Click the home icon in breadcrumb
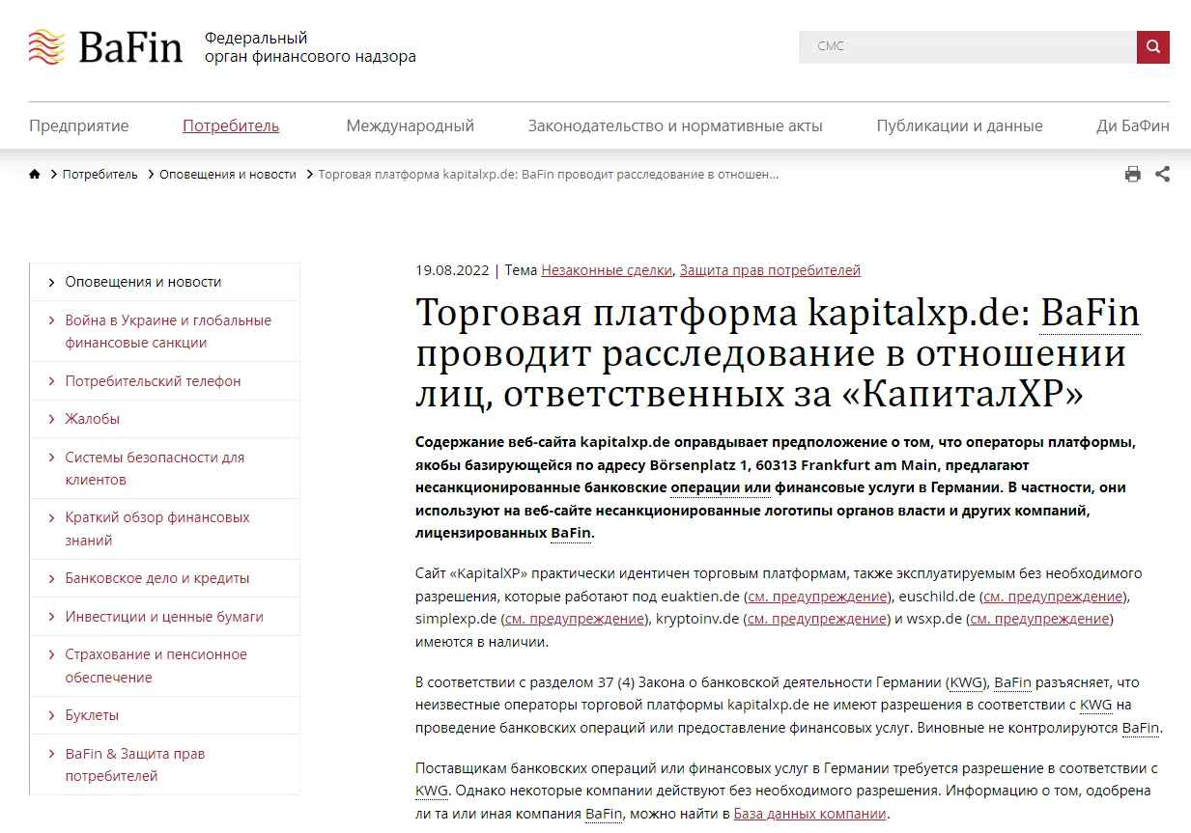 click(x=35, y=175)
